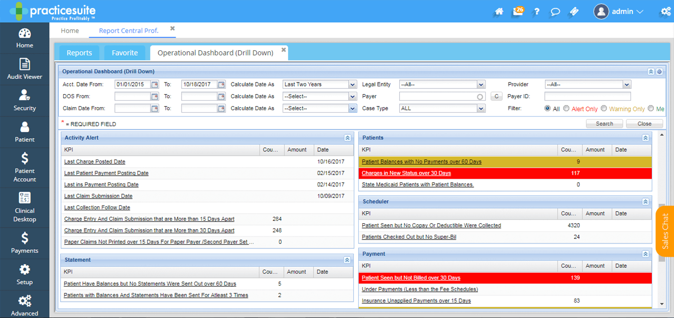Collapse the Activity Alert panel
This screenshot has width=674, height=318.
(x=347, y=138)
